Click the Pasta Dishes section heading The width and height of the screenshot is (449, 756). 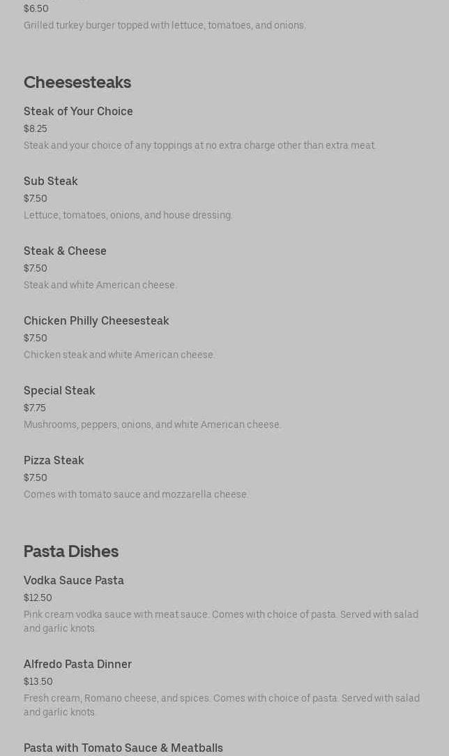[x=71, y=551]
